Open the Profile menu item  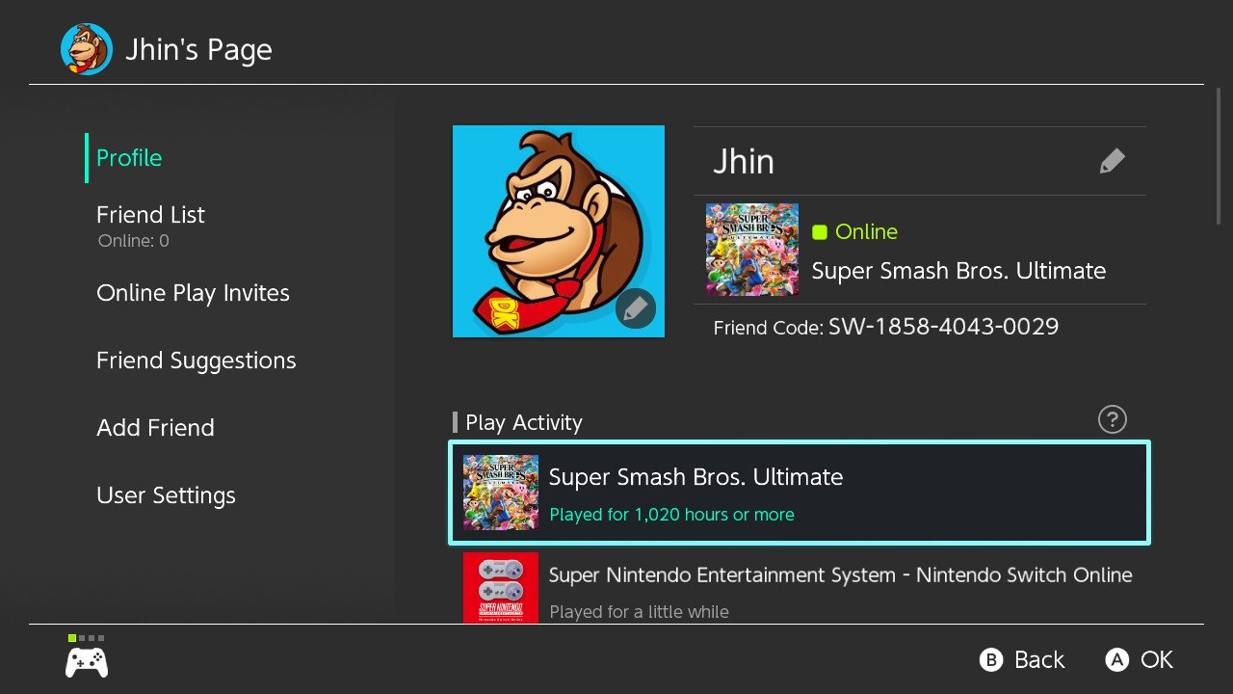tap(129, 158)
